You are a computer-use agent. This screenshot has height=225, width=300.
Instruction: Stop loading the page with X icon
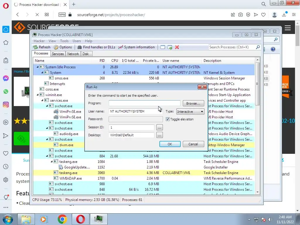[x=37, y=15]
